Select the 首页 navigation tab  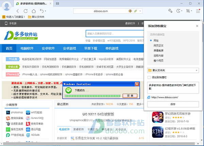[x=9, y=48]
